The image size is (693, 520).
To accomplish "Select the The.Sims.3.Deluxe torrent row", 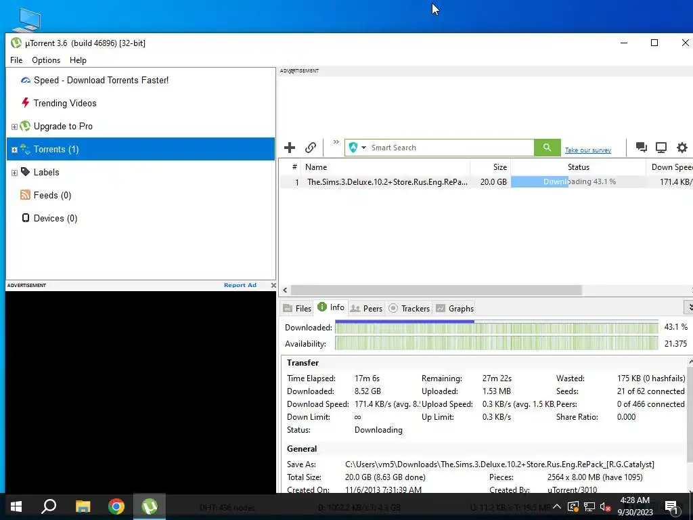I will pos(486,181).
